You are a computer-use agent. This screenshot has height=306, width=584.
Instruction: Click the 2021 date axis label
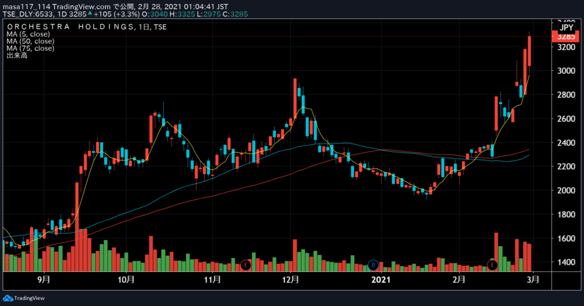click(x=380, y=280)
